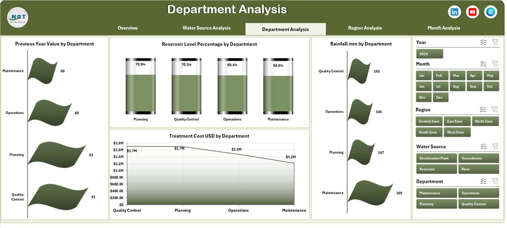Image resolution: width=507 pixels, height=228 pixels.
Task: Open the LinkedIn profile icon
Action: click(454, 12)
